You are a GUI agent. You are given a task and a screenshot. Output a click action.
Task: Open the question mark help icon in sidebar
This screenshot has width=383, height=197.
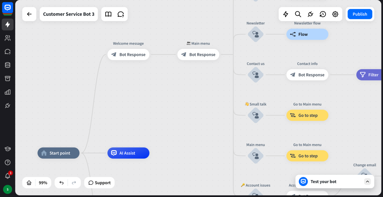tap(8, 162)
